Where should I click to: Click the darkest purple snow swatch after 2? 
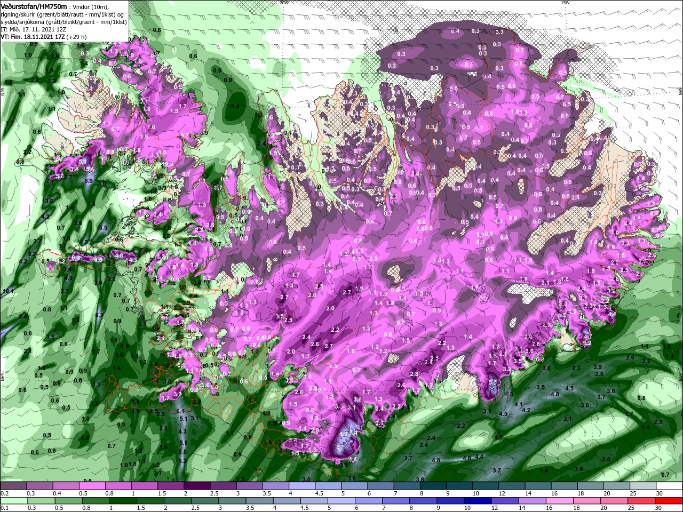(197, 486)
